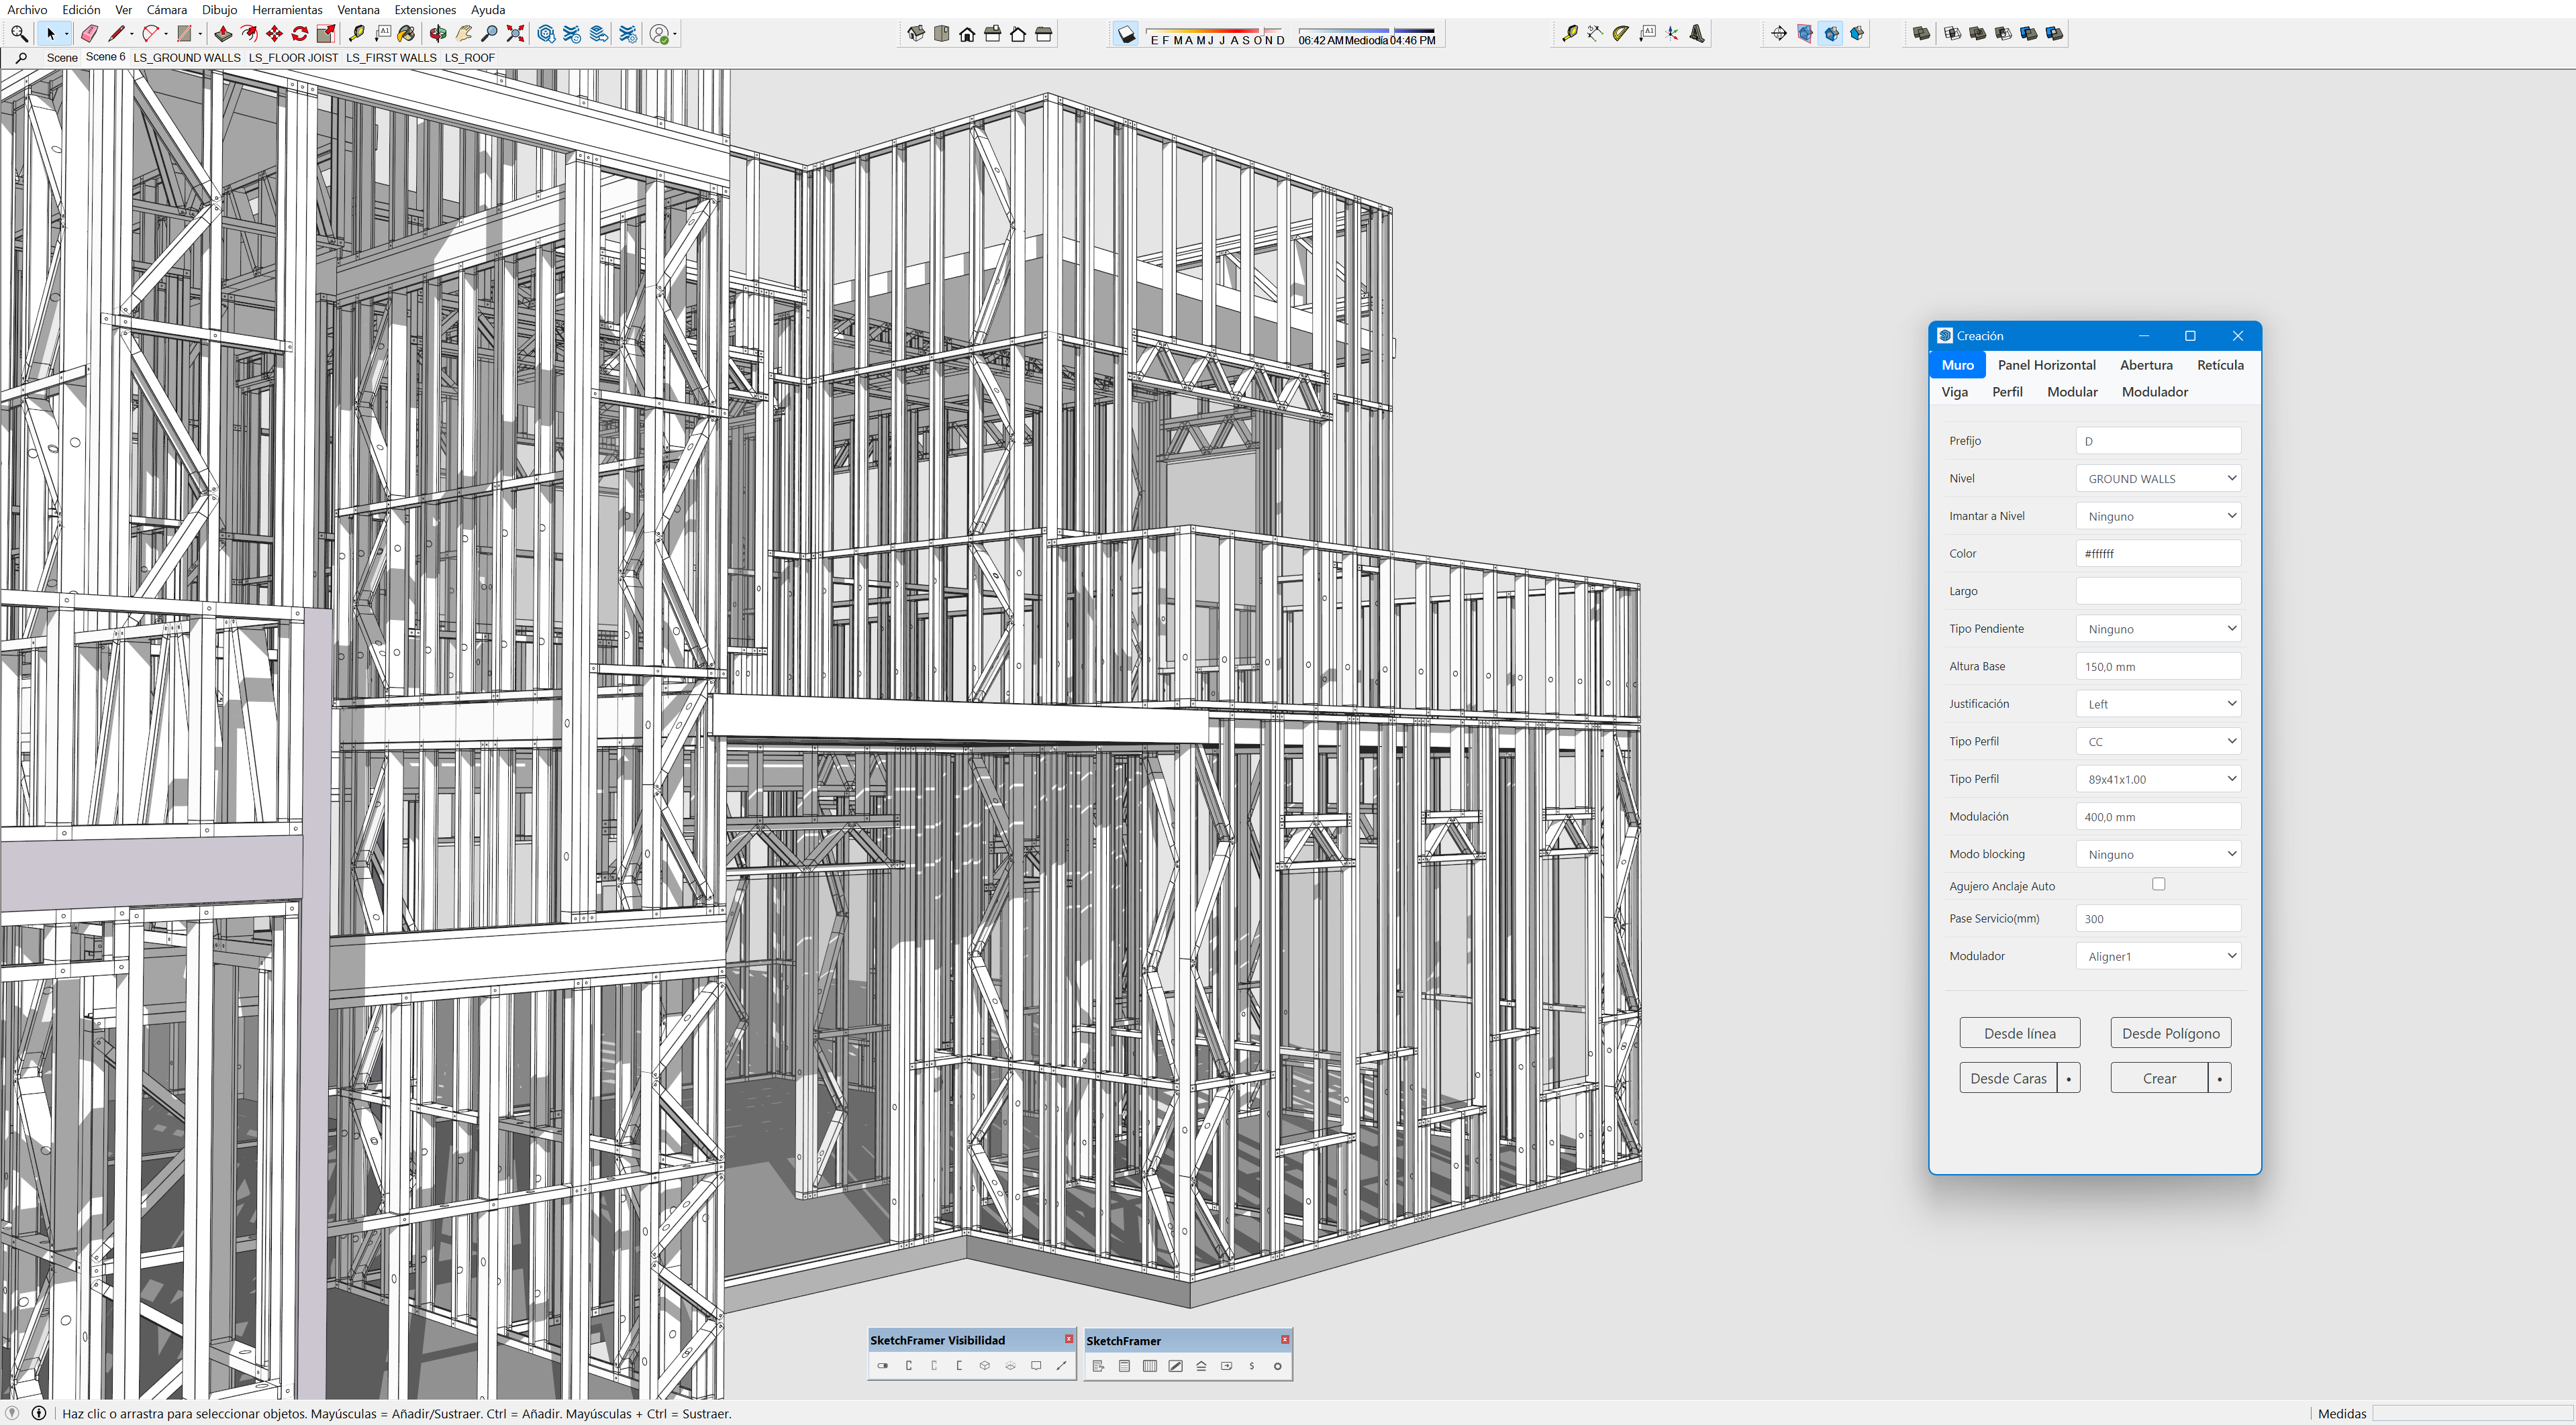The height and width of the screenshot is (1425, 2576).
Task: Activate the Push/Pull tool
Action: coord(223,34)
